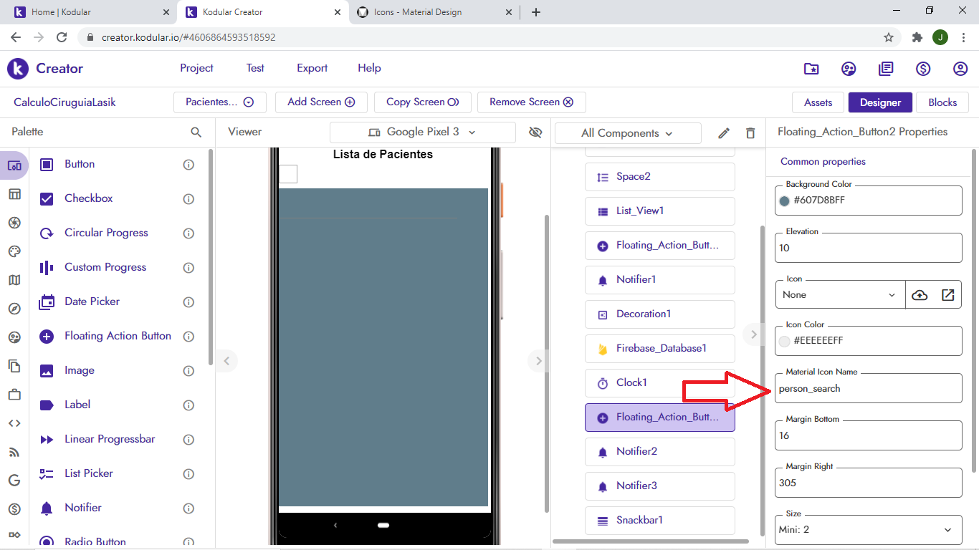Click the palette search magnifier icon

[x=196, y=132]
